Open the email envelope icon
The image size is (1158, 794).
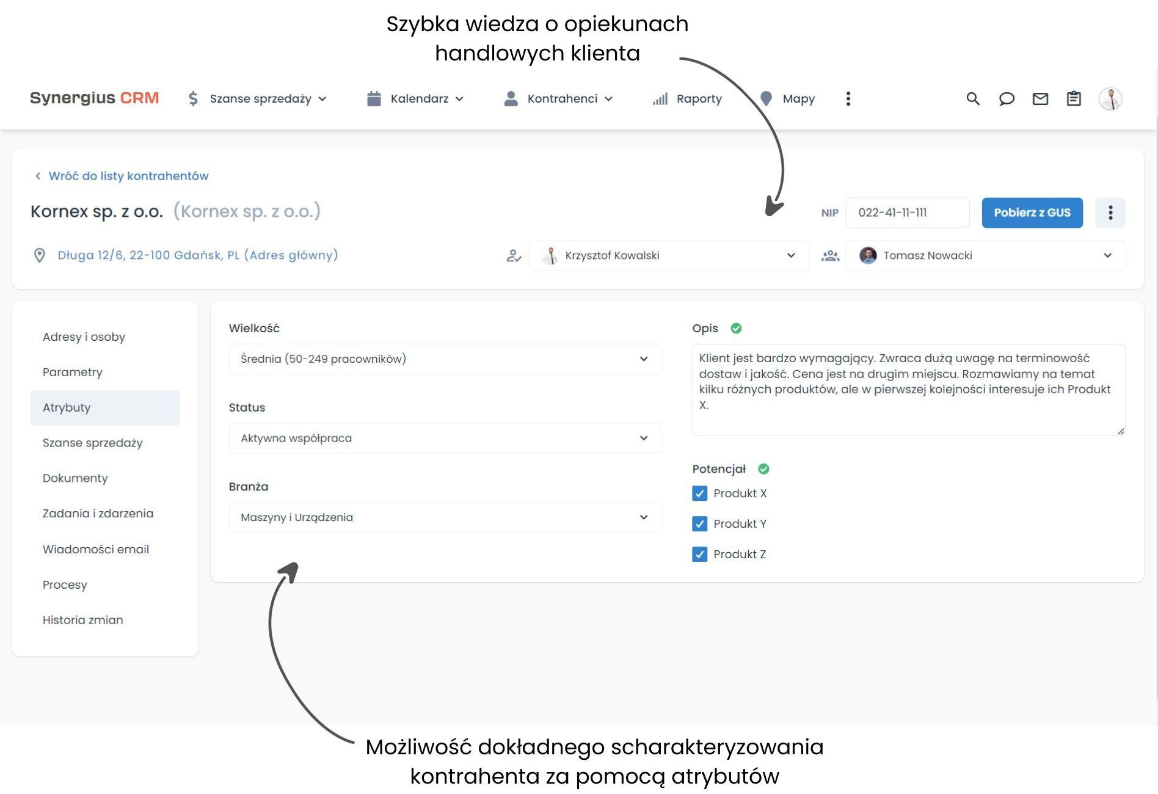coord(1041,98)
